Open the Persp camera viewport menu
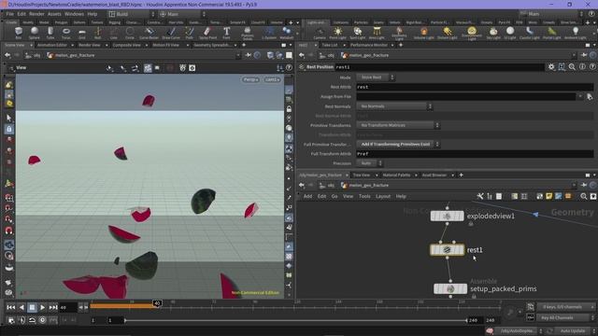The height and width of the screenshot is (336, 598). click(250, 79)
